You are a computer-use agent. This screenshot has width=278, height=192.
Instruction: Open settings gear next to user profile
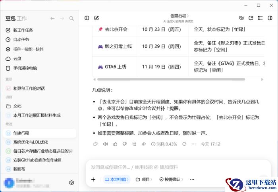click(x=71, y=182)
